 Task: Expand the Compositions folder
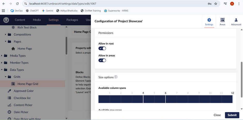(6, 34)
